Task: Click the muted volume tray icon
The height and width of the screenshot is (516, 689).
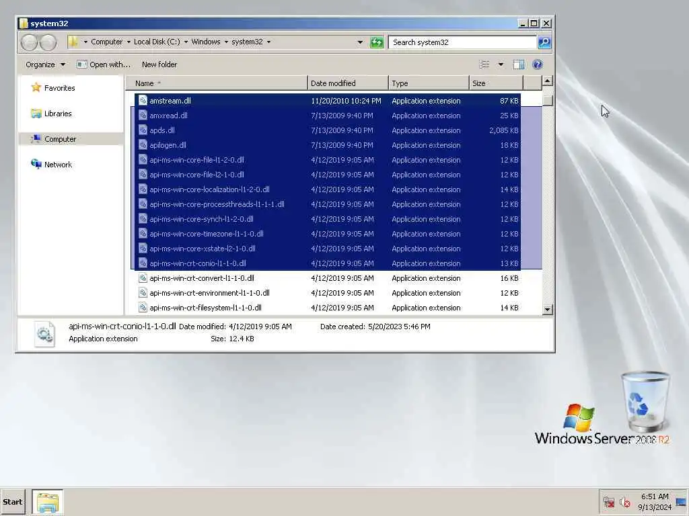Action: [624, 502]
